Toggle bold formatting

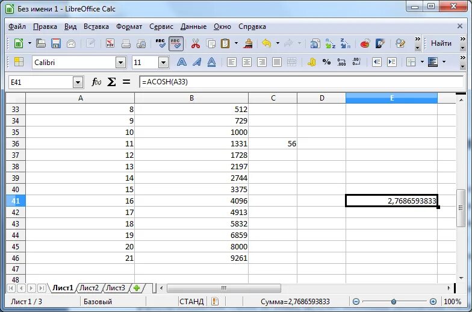[x=182, y=62]
